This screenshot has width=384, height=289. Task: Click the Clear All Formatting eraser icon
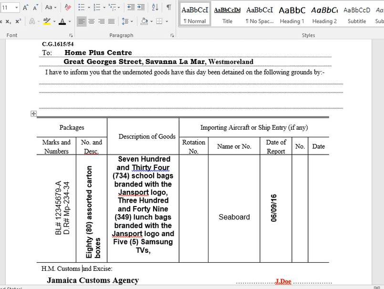[68, 7]
